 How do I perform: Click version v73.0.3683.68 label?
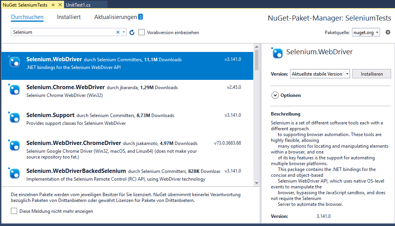[227, 143]
